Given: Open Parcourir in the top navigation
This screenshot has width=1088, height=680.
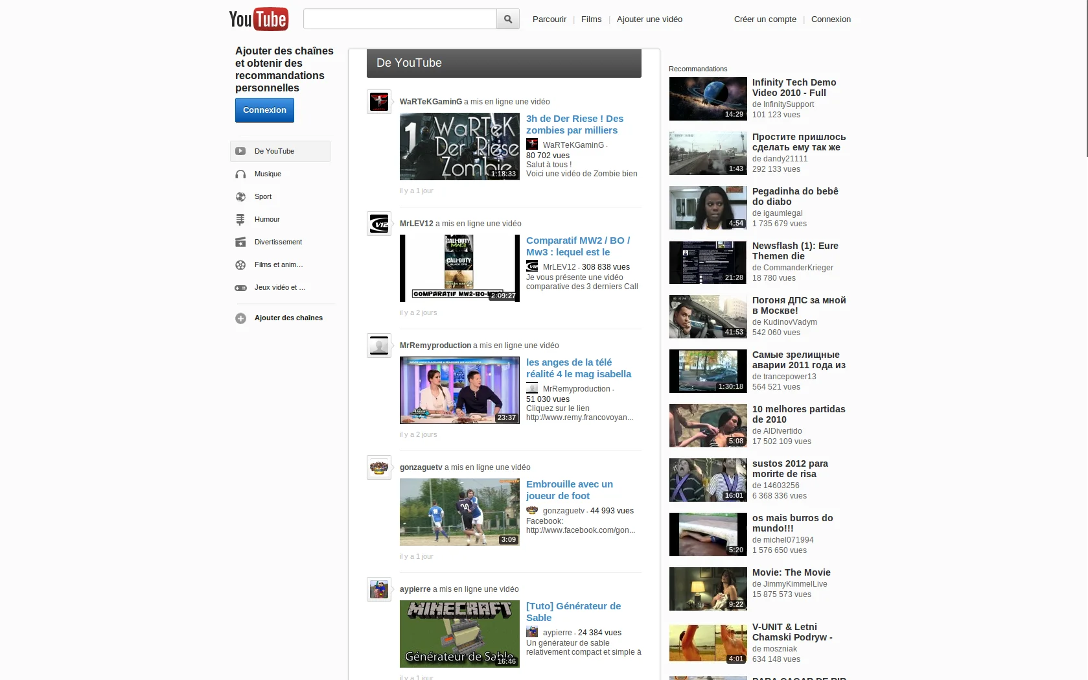Looking at the screenshot, I should 550,19.
